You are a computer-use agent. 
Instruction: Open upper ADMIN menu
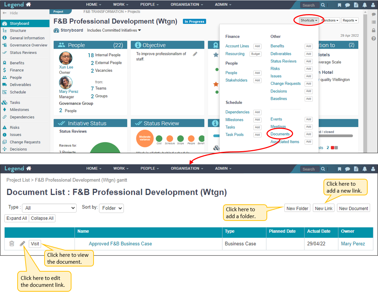click(x=223, y=4)
